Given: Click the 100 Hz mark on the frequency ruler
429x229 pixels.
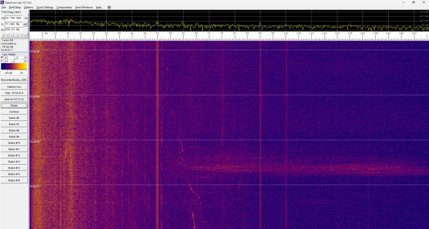Looking at the screenshot, I should pos(286,33).
